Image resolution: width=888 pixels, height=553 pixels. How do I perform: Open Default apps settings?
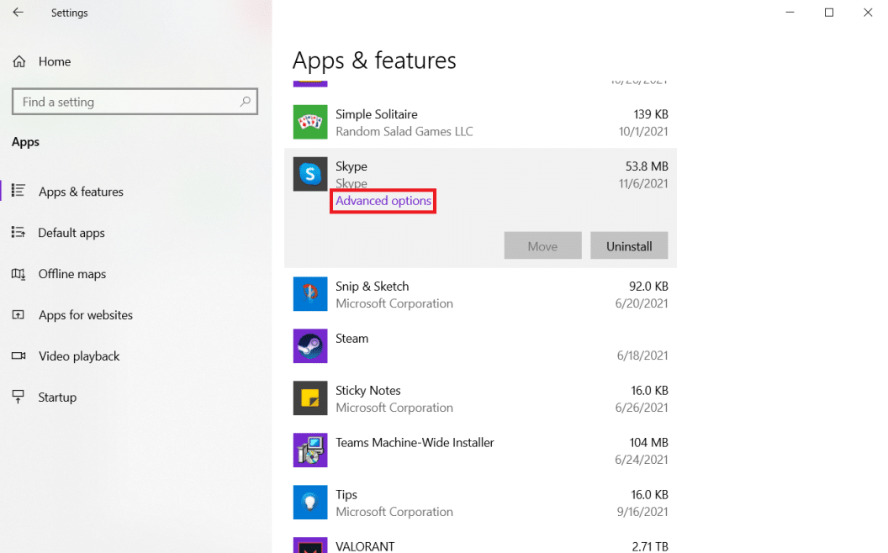(71, 233)
